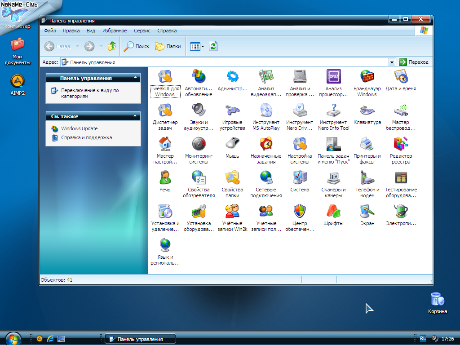Open Справка и поддержка link
Image resolution: width=460 pixels, height=345 pixels.
coord(87,137)
